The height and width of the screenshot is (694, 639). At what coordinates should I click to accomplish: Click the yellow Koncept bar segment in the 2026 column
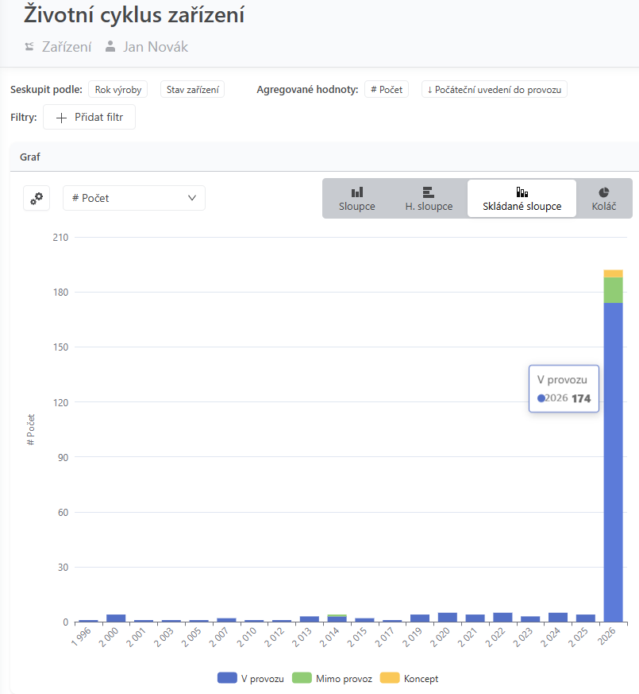tap(613, 273)
